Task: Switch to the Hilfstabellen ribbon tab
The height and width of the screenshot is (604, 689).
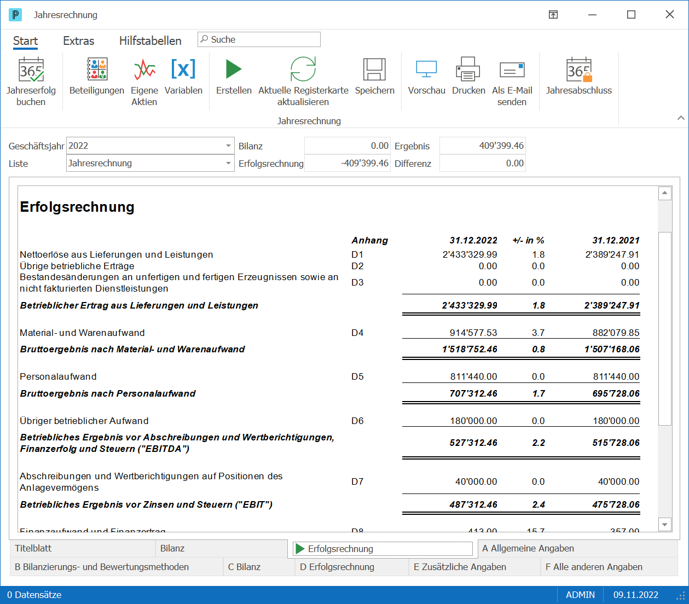Action: 150,41
